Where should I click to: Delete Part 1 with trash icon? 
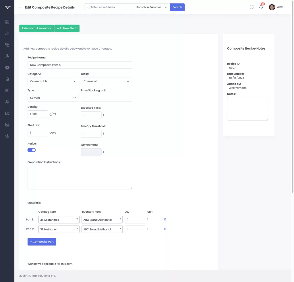click(x=165, y=219)
